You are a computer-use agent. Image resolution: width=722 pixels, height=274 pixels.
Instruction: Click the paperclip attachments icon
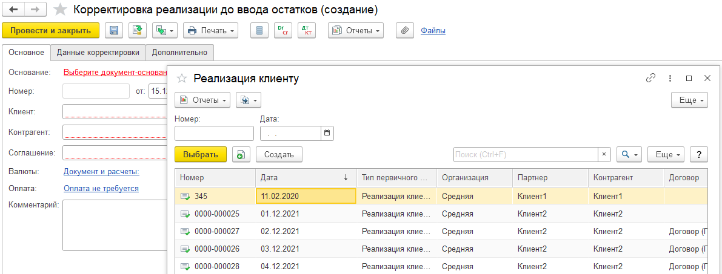click(405, 30)
